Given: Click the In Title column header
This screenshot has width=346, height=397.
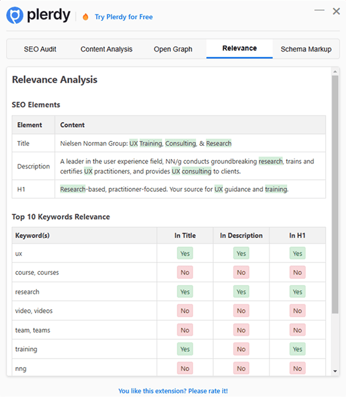Looking at the screenshot, I should click(185, 235).
